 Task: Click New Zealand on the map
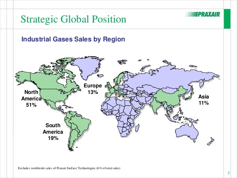211,141
